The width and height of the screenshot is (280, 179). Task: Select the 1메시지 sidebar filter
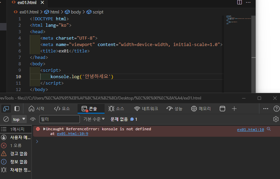[16, 129]
